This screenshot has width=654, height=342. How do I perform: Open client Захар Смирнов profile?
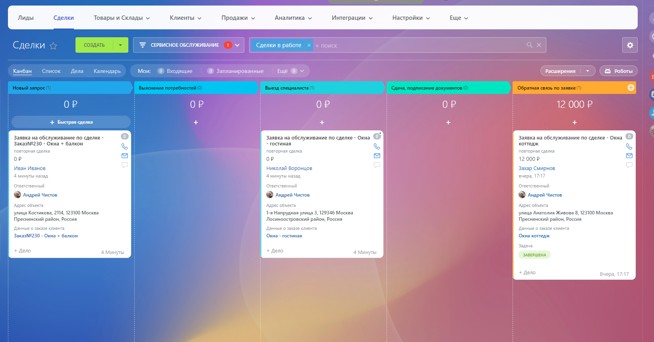coord(537,168)
